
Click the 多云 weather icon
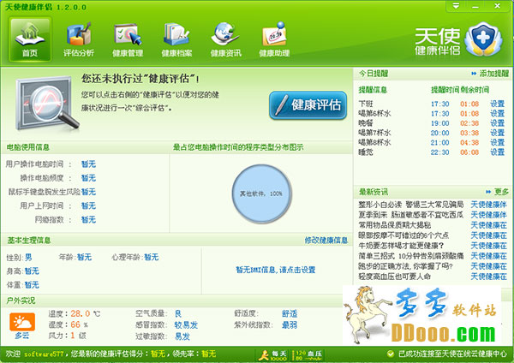pyautogui.click(x=22, y=322)
